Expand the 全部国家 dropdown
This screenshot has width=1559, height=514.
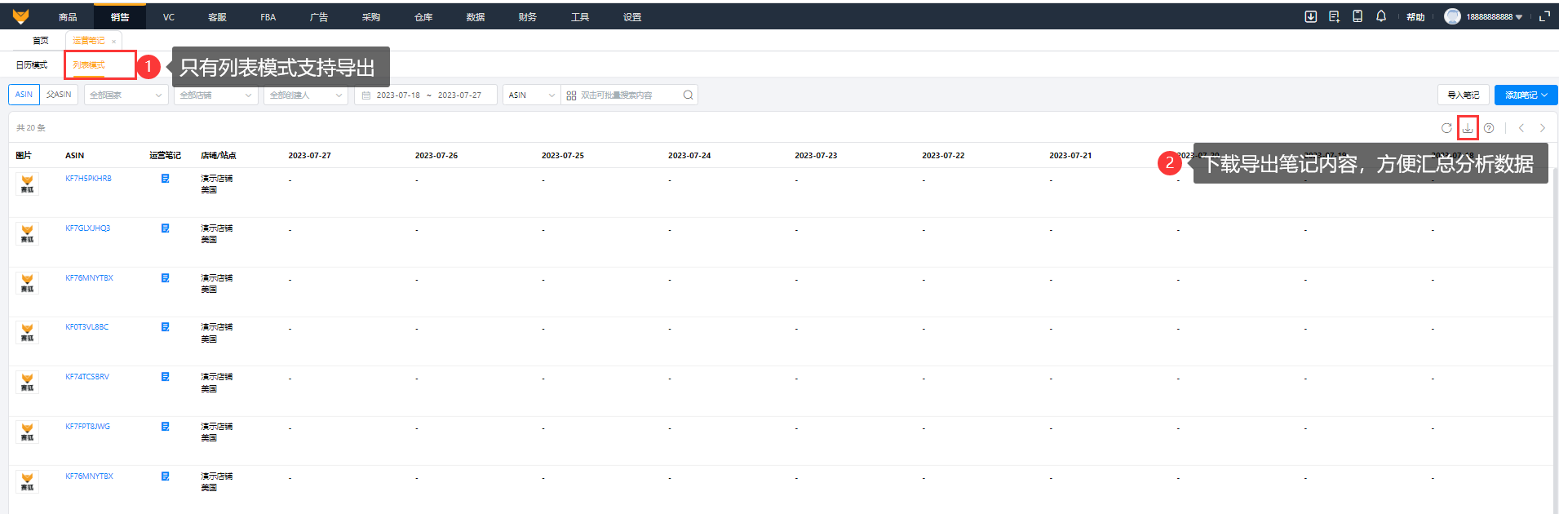[126, 95]
